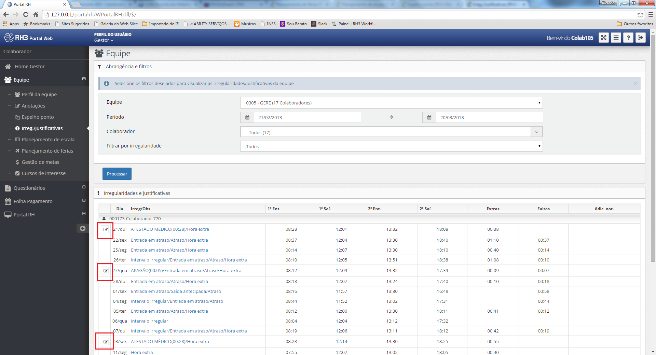Click the Extras column header
The image size is (656, 355).
click(x=493, y=209)
